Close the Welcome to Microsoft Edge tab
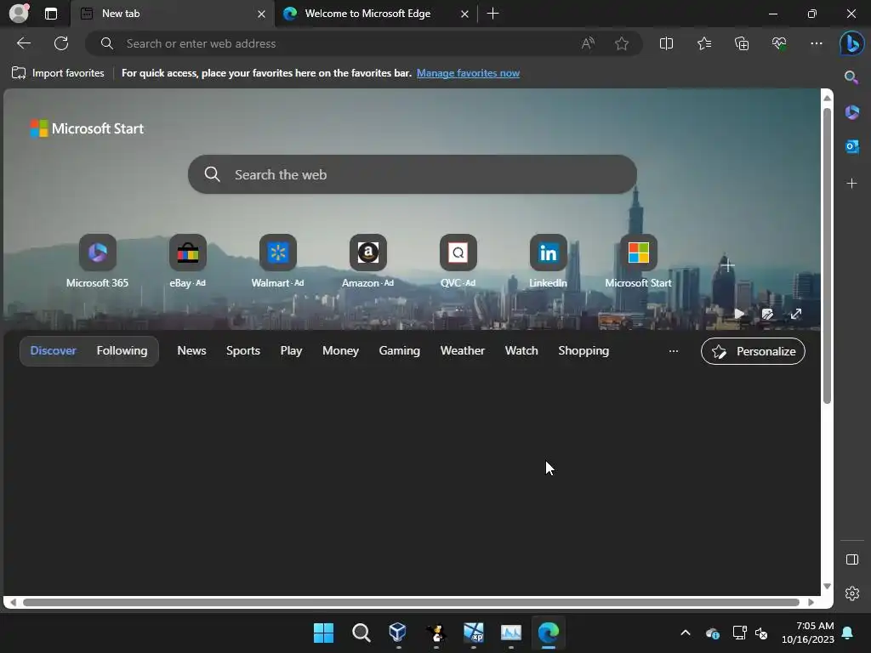 [x=464, y=14]
